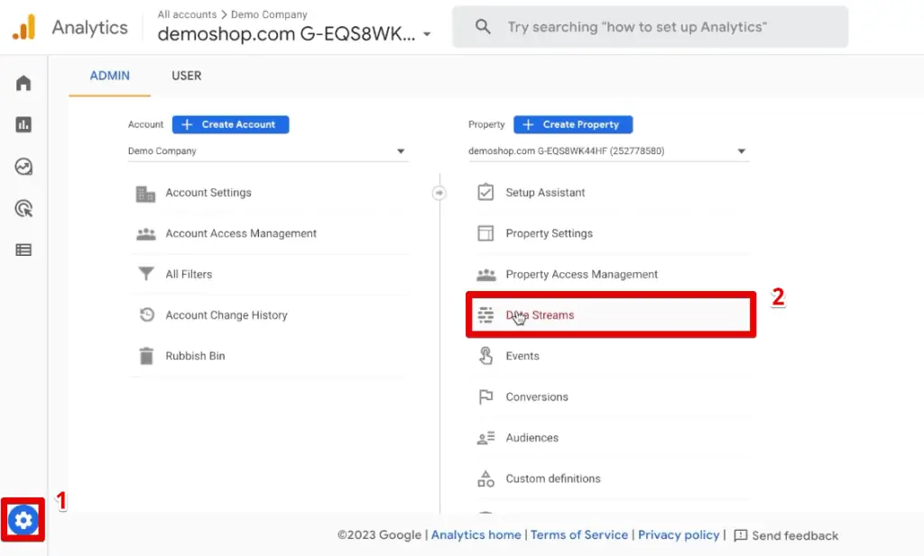Viewport: 924px width, 556px height.
Task: Open the Advertising icon in sidebar
Action: [x=23, y=209]
